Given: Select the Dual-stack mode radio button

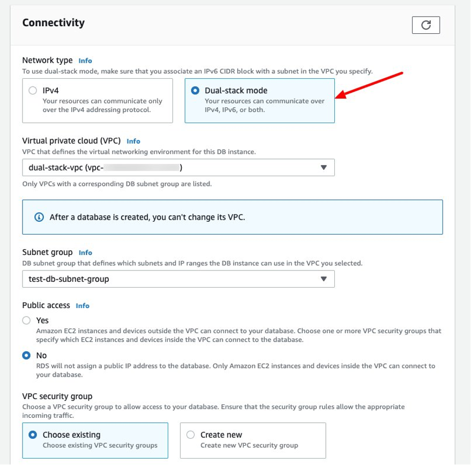Looking at the screenshot, I should (x=195, y=91).
